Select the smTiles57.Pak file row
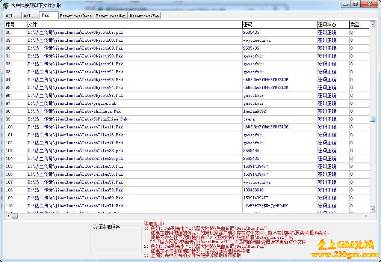The image size is (381, 262). (x=187, y=182)
